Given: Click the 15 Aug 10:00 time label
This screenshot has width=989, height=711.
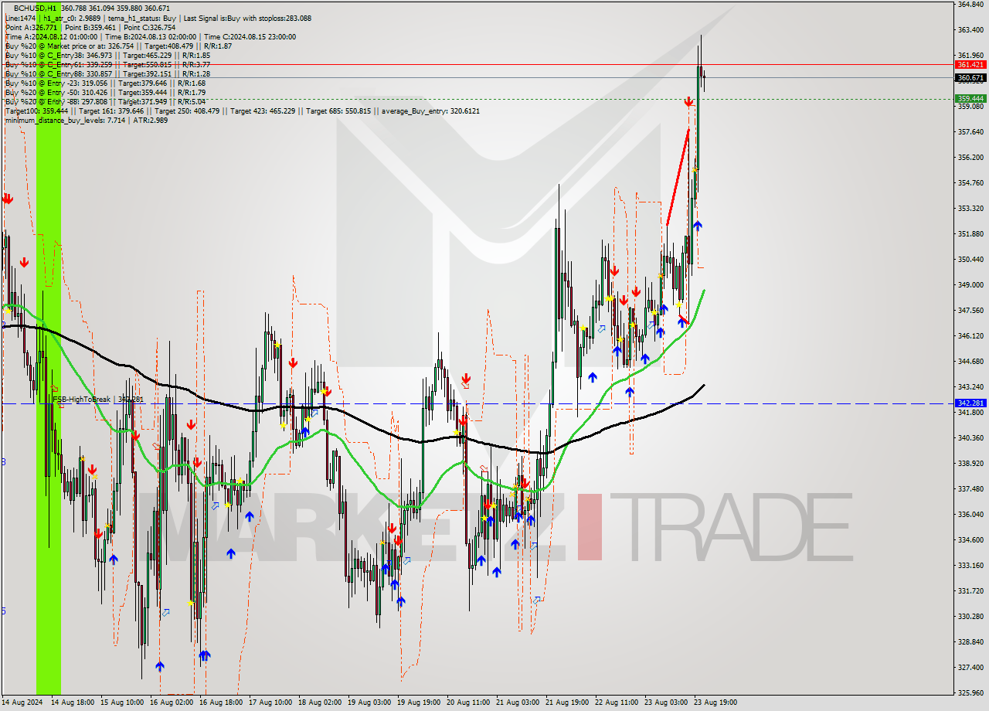Looking at the screenshot, I should coord(122,702).
